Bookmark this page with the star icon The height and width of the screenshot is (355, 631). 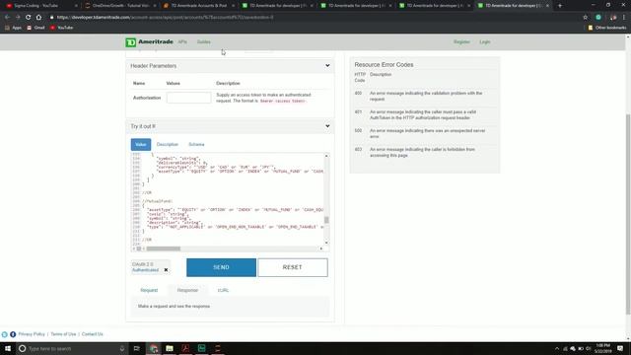585,18
